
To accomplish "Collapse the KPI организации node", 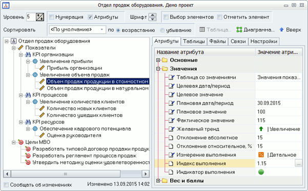I will (x=20, y=55).
